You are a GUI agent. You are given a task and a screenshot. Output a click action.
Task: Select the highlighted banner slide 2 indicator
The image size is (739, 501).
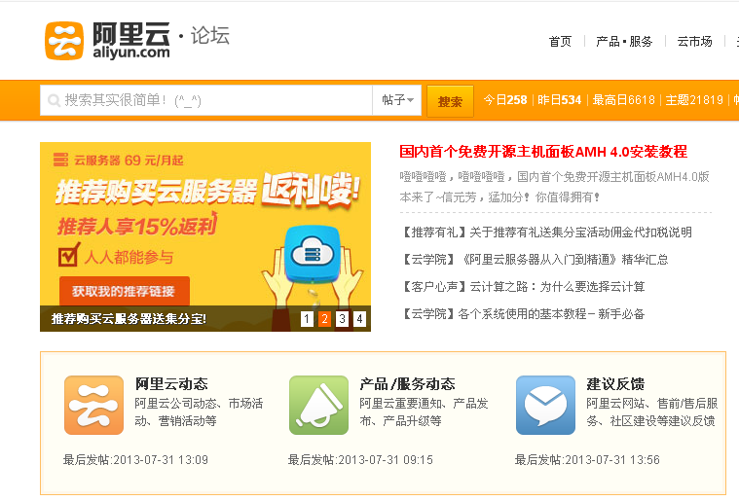pyautogui.click(x=324, y=319)
